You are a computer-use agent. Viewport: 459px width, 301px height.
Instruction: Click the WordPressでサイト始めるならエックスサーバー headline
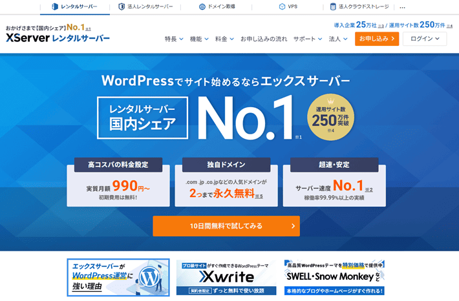coord(226,81)
